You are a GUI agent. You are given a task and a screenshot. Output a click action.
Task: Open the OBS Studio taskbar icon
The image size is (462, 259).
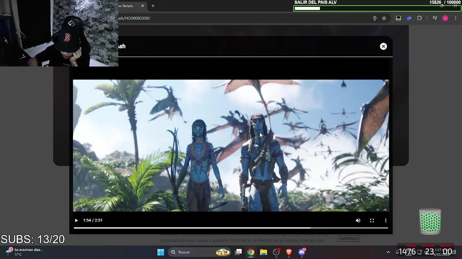pos(276,252)
